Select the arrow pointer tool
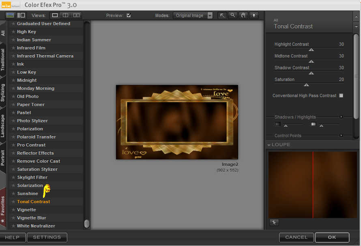361x246 pixels. (222, 15)
